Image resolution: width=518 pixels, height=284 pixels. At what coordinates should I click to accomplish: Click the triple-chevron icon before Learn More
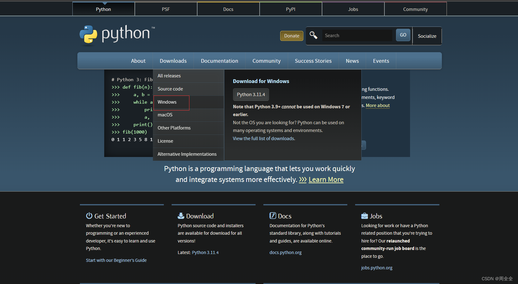click(x=303, y=180)
